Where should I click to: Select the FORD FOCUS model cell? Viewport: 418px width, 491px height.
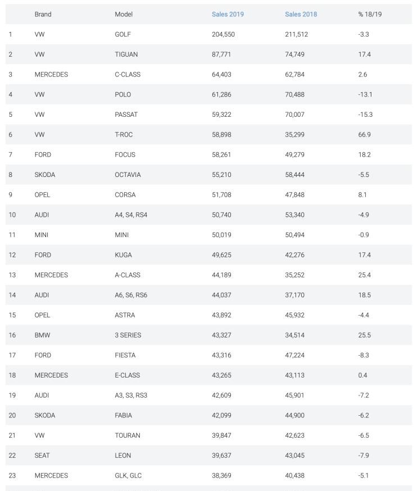click(125, 154)
